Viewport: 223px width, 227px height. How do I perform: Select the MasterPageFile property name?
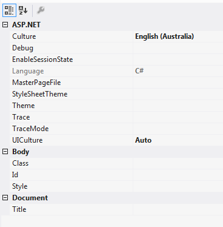[36, 83]
